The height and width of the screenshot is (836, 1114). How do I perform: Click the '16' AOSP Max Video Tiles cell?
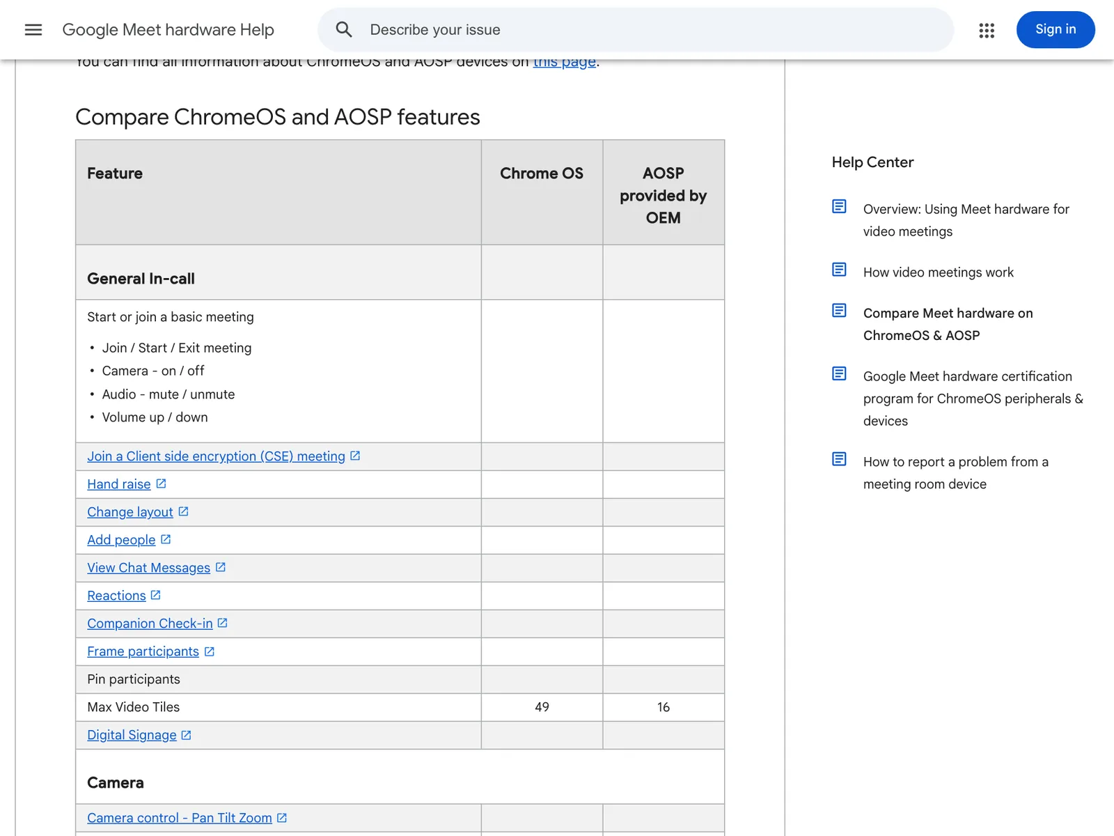click(x=664, y=707)
